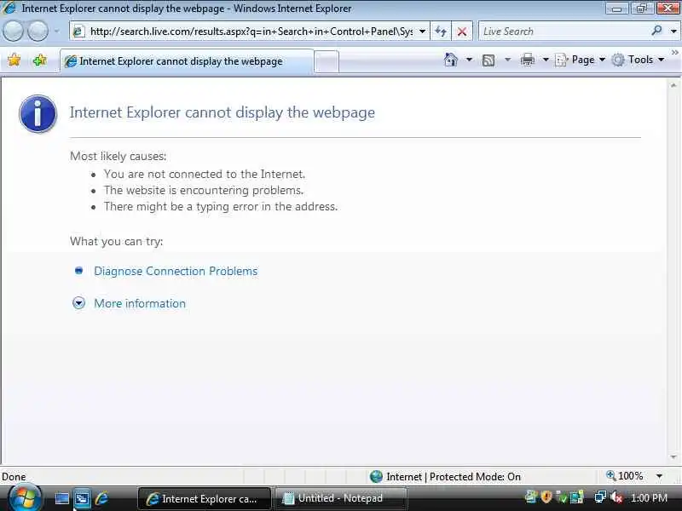682x511 pixels.
Task: Click the Diagnose Connection Problems link
Action: 176,271
